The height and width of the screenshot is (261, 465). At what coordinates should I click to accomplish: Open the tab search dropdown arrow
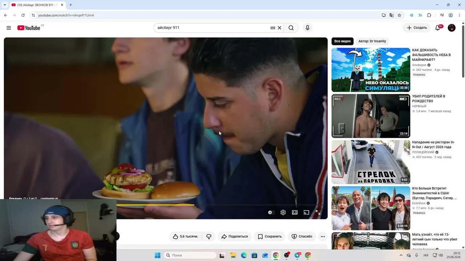pos(5,5)
